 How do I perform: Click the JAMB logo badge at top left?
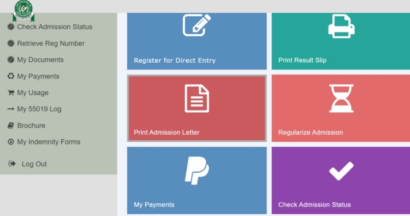(x=23, y=11)
